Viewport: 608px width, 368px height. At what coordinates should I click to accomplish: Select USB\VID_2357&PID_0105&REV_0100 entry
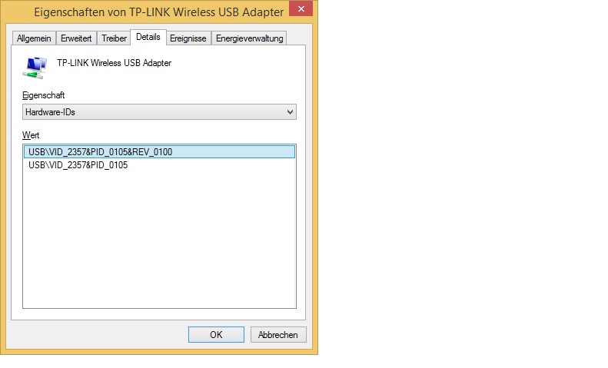pos(159,152)
